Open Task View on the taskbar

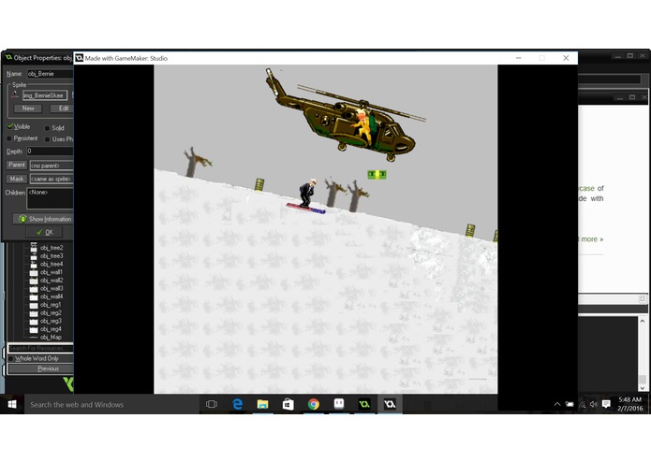(212, 404)
